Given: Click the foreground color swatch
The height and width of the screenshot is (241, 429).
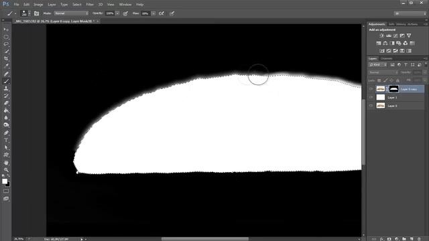Looking at the screenshot, I should tap(5, 181).
